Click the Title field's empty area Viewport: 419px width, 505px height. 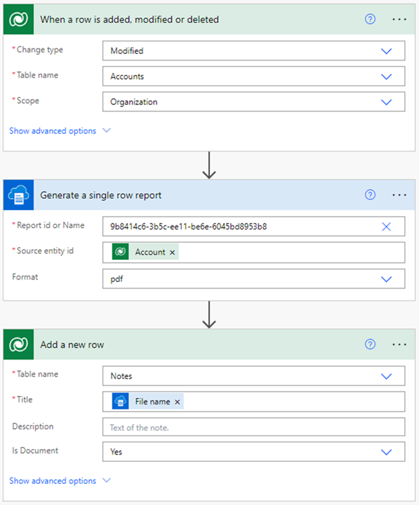click(x=293, y=401)
